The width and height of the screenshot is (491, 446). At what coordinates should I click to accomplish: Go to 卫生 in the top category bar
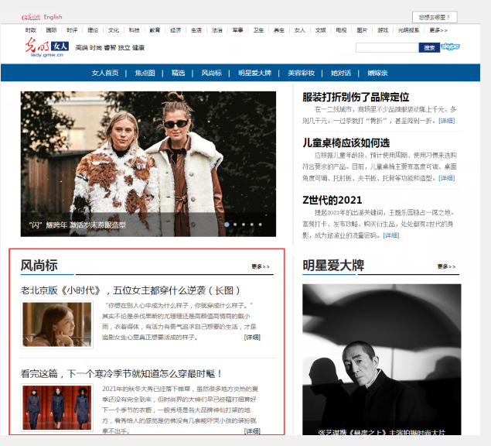coord(258,30)
